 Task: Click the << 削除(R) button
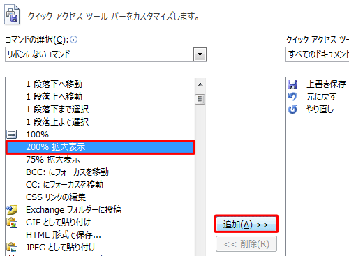[x=246, y=244]
